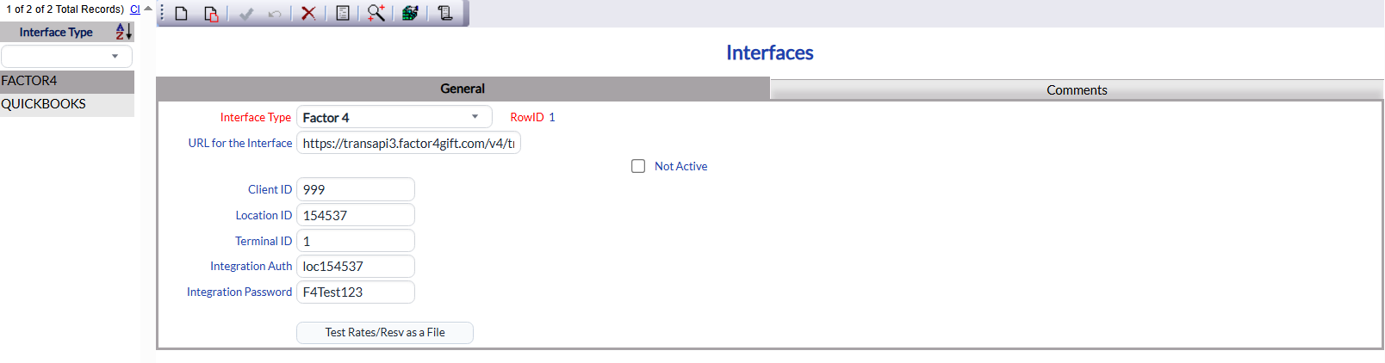Toggle the Not Active checkbox

(638, 166)
